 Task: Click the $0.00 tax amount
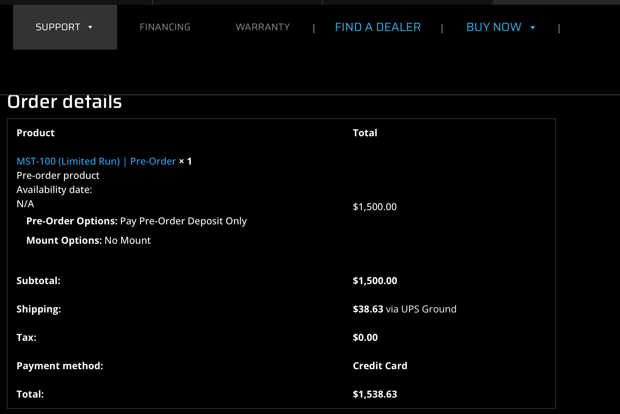coord(365,337)
